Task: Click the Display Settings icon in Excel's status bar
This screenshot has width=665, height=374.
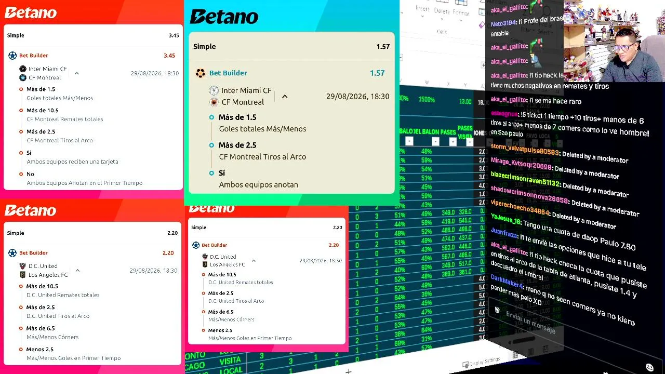Action: 465,364
